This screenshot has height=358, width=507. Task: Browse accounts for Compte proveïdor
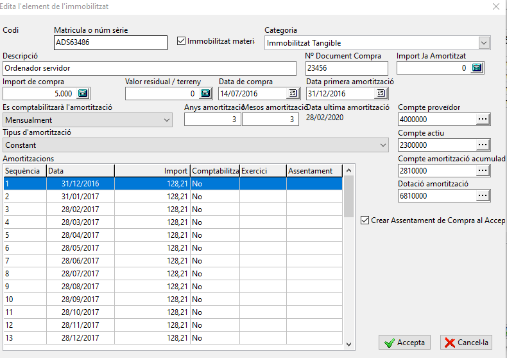point(483,120)
